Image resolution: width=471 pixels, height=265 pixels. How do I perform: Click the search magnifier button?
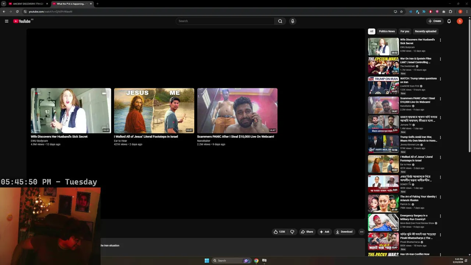click(x=280, y=21)
